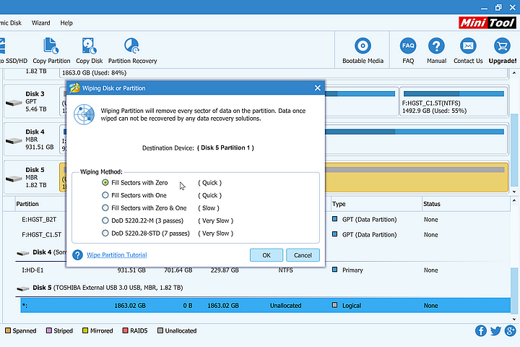Click the Primary type cell for I:HD-E1
Viewport: 520px width, 347px height.
pyautogui.click(x=352, y=270)
